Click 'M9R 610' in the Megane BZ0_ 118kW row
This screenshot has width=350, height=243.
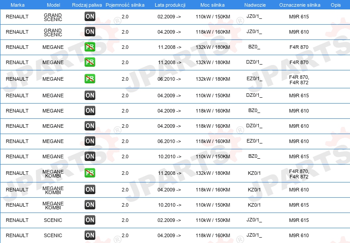(299, 111)
